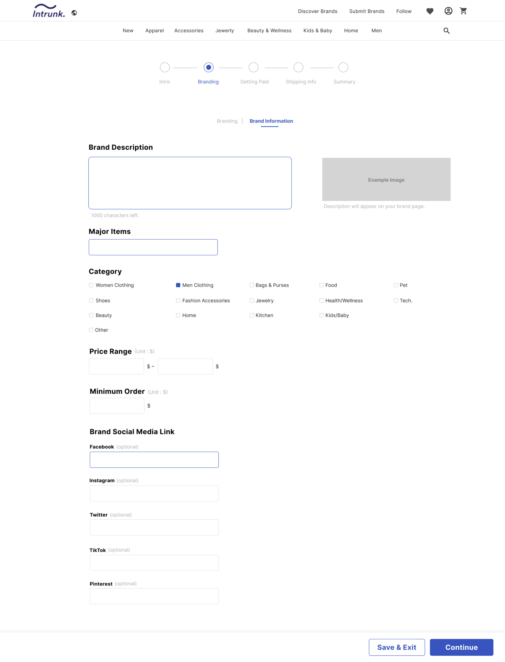Select the Intro step circle
This screenshot has height=662, width=505.
tap(165, 67)
